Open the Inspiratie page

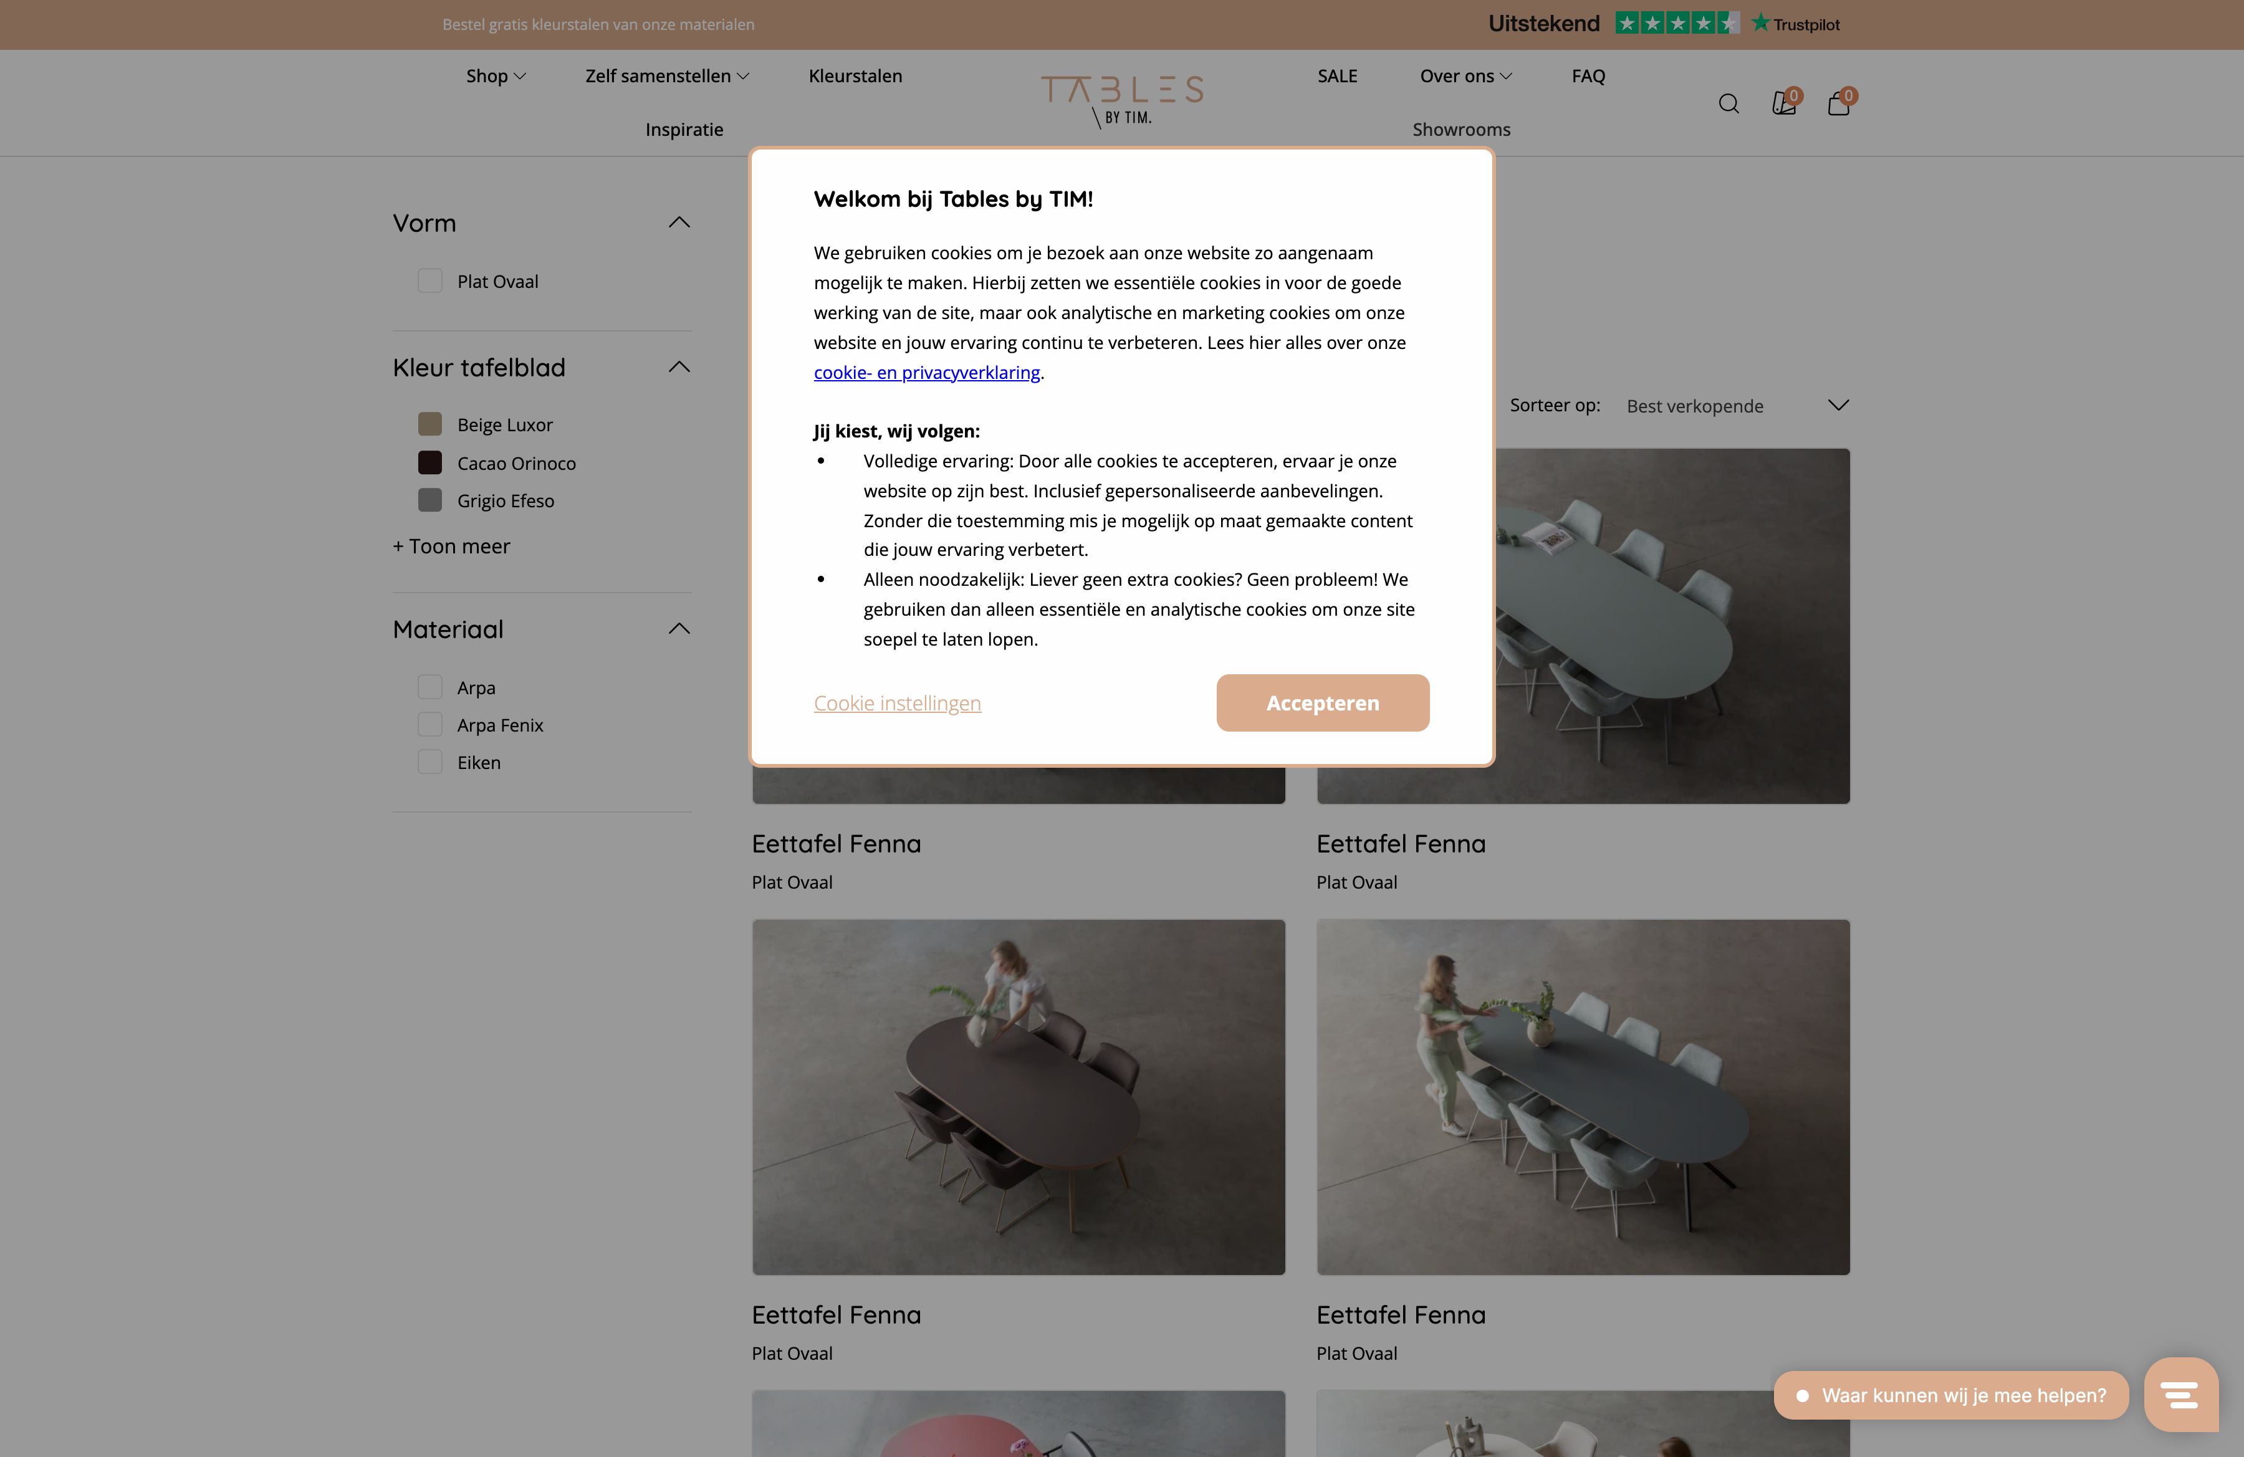pyautogui.click(x=684, y=129)
